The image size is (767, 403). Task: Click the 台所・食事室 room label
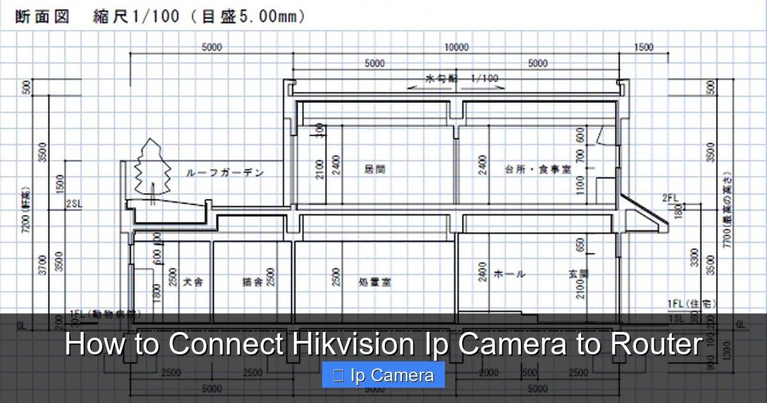[x=538, y=170]
